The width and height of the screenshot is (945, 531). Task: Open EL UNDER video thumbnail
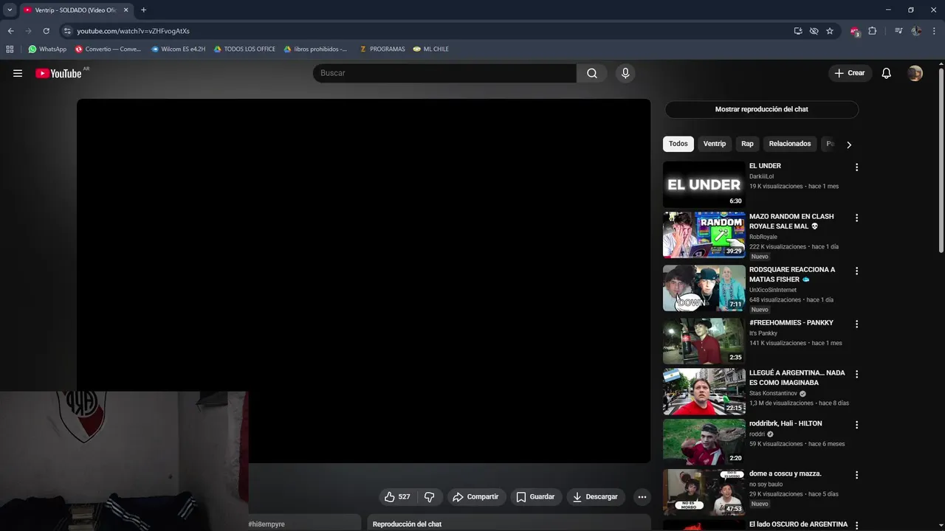(x=704, y=184)
